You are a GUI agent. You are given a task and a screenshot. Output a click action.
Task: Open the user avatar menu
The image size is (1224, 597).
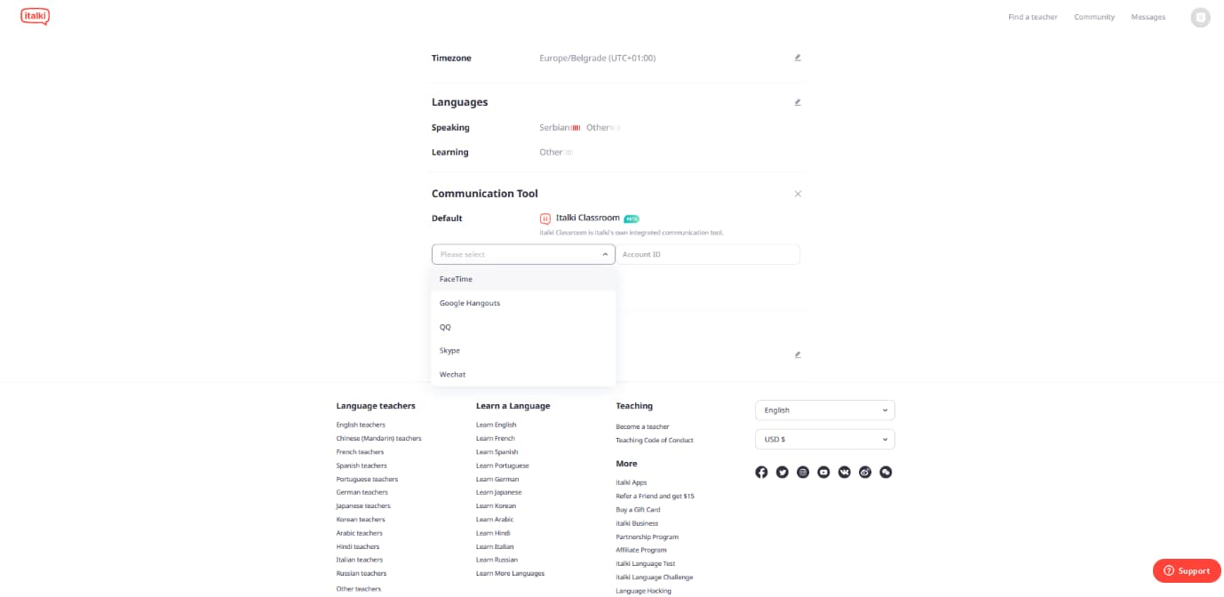(x=1200, y=17)
